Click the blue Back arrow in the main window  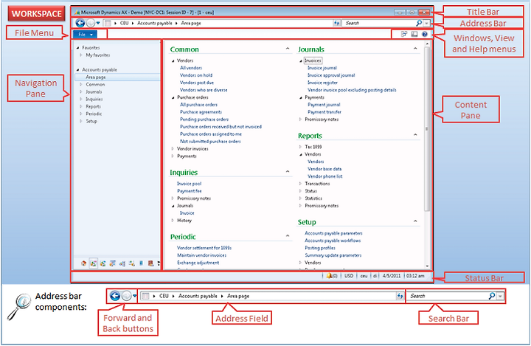point(80,23)
